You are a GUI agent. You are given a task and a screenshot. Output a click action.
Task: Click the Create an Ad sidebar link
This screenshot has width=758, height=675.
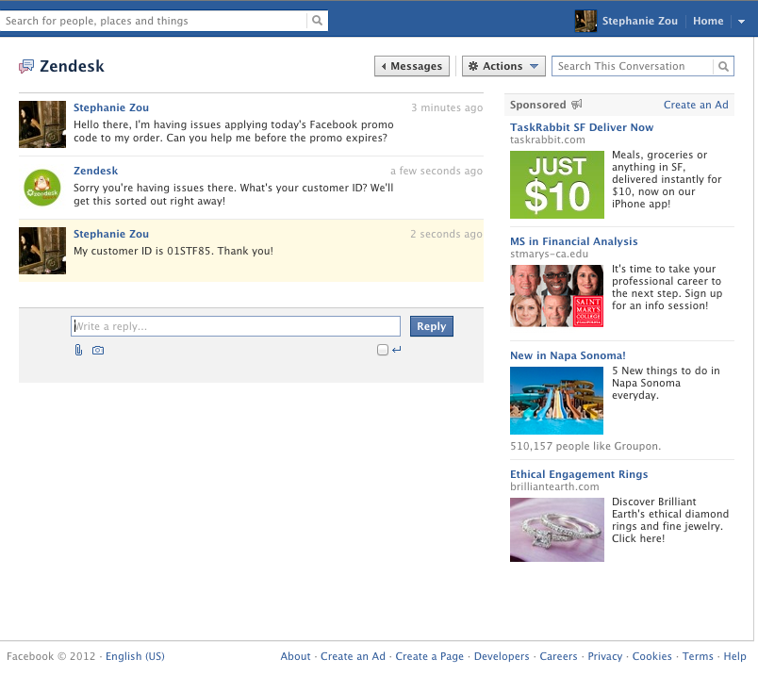[x=696, y=105]
